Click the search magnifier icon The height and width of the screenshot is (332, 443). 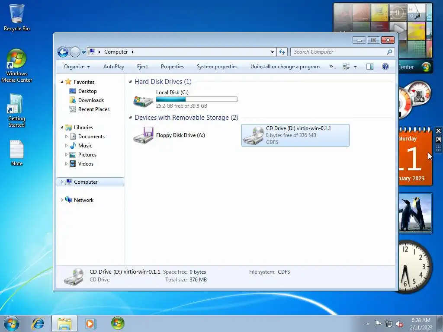point(389,52)
